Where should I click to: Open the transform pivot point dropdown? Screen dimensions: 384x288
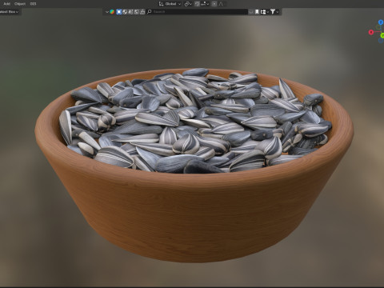tap(188, 4)
